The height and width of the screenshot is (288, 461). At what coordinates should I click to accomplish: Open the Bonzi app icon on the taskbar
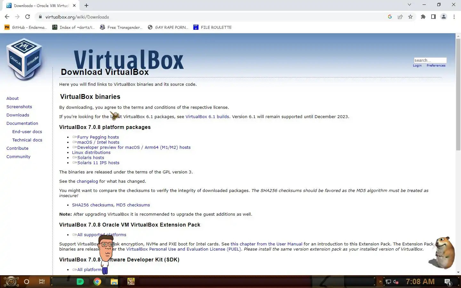(131, 282)
